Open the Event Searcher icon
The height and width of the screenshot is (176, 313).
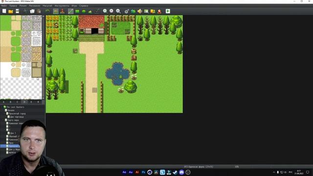[146, 11]
